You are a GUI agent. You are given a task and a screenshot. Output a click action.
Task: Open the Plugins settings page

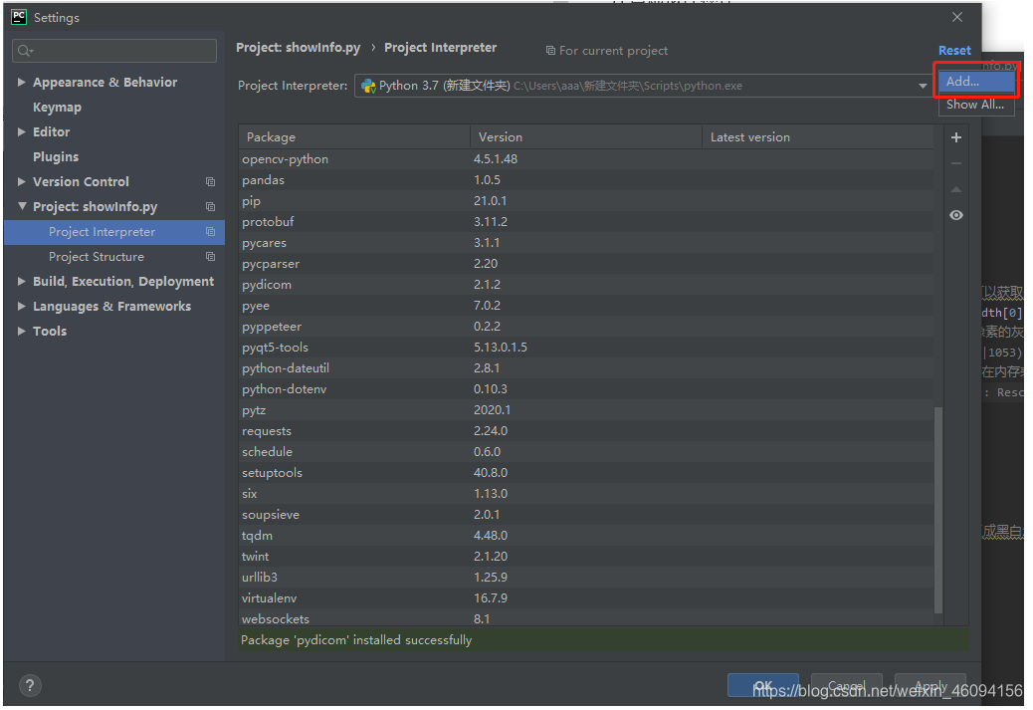(x=56, y=157)
